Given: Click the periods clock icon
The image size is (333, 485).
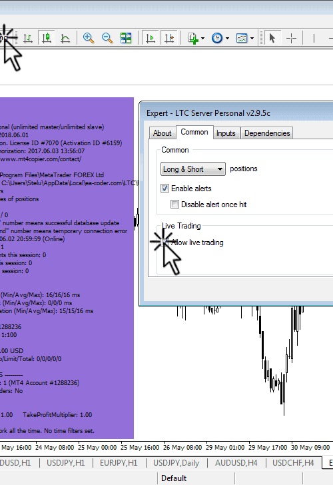Looking at the screenshot, I should [x=217, y=38].
